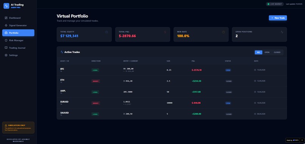
Task: Click the 10000 size value for EURUSD
Action: (170, 103)
